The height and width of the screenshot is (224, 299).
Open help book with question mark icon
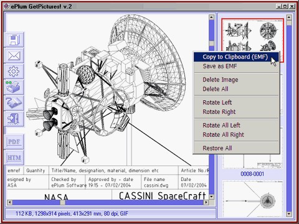click(14, 103)
